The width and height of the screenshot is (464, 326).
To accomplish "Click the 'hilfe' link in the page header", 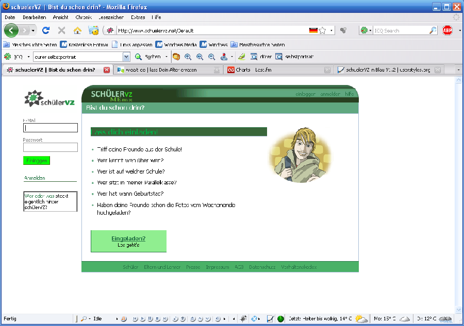I will (349, 94).
